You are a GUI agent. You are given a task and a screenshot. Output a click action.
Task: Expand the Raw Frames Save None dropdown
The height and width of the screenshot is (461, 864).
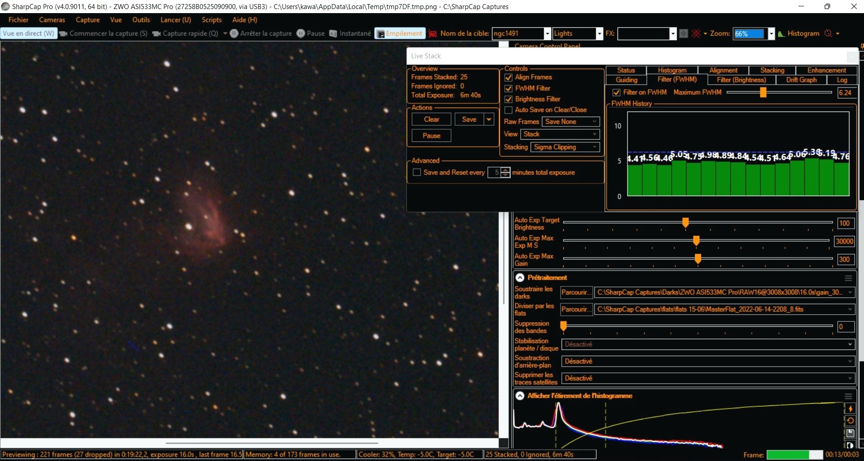point(571,122)
